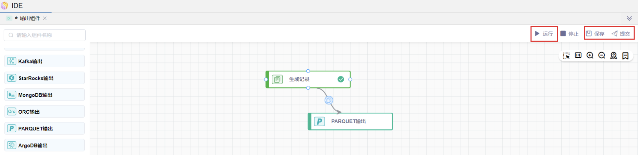Zoom out on the canvas
This screenshot has height=155, width=638.
pos(602,56)
